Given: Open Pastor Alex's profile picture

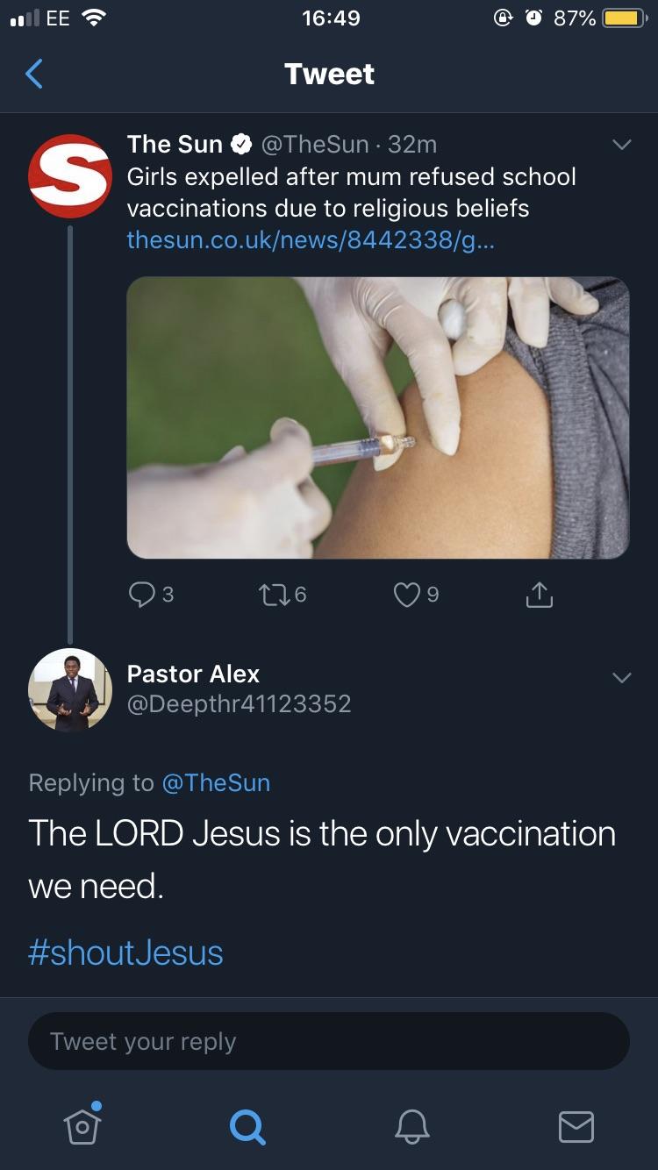Looking at the screenshot, I should coord(70,689).
